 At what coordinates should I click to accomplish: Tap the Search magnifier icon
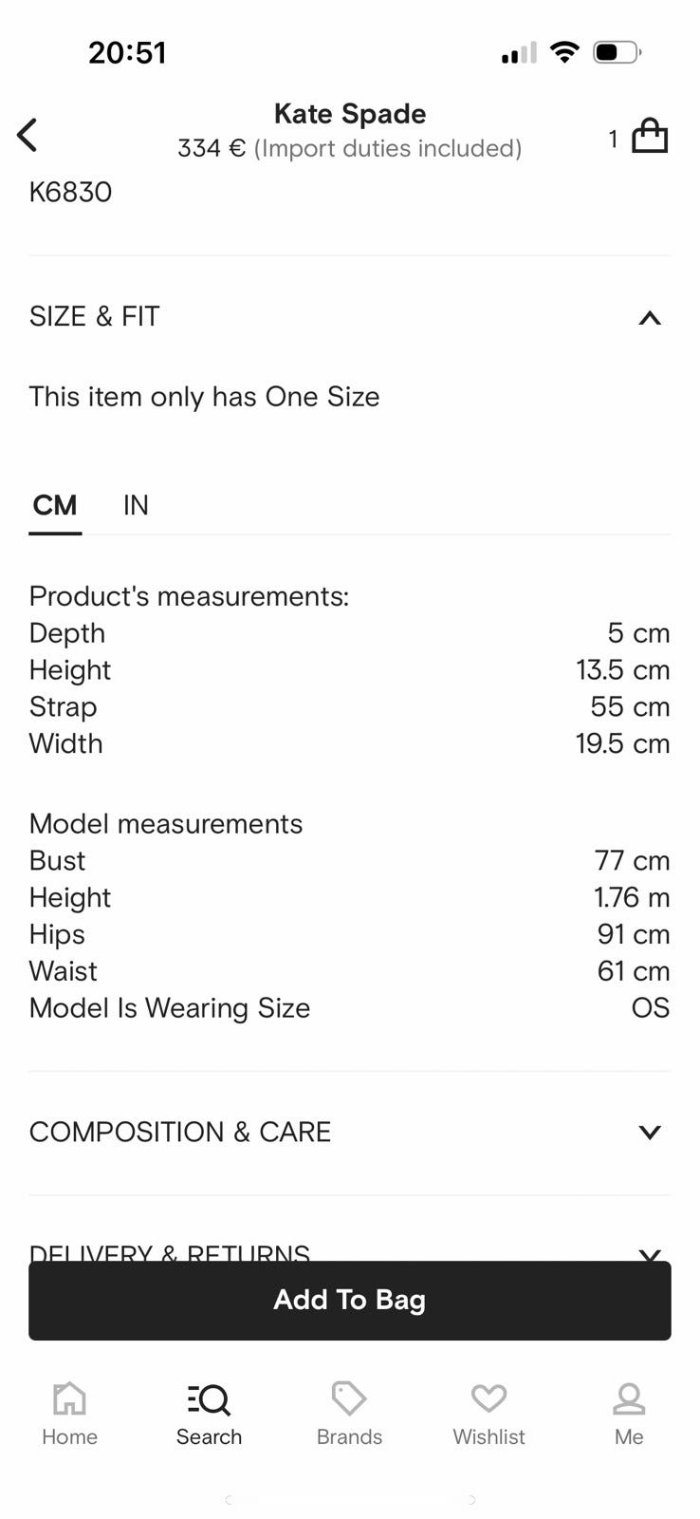click(209, 1398)
